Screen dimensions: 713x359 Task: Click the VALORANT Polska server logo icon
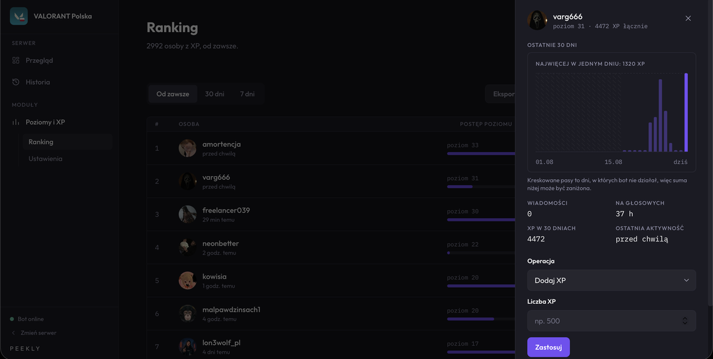coord(20,16)
